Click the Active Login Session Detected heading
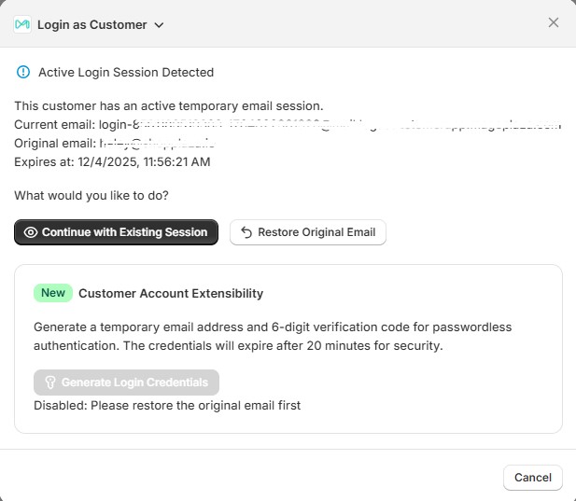576x501 pixels. pyautogui.click(x=126, y=72)
